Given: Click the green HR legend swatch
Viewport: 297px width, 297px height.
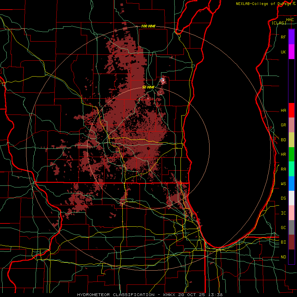Looking at the screenshot, I should click(x=291, y=154).
